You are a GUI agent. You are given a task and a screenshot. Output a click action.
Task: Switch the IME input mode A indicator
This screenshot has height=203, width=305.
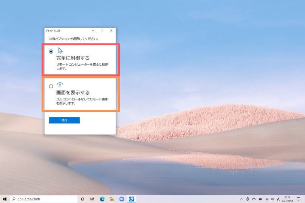[278, 199]
